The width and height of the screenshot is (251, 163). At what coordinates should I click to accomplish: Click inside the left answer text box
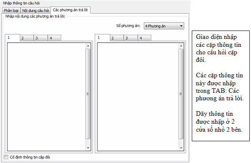point(46,97)
